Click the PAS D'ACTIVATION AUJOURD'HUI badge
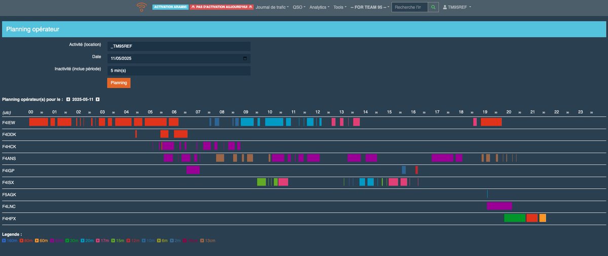Screen dimensions: 608x256 [221, 7]
